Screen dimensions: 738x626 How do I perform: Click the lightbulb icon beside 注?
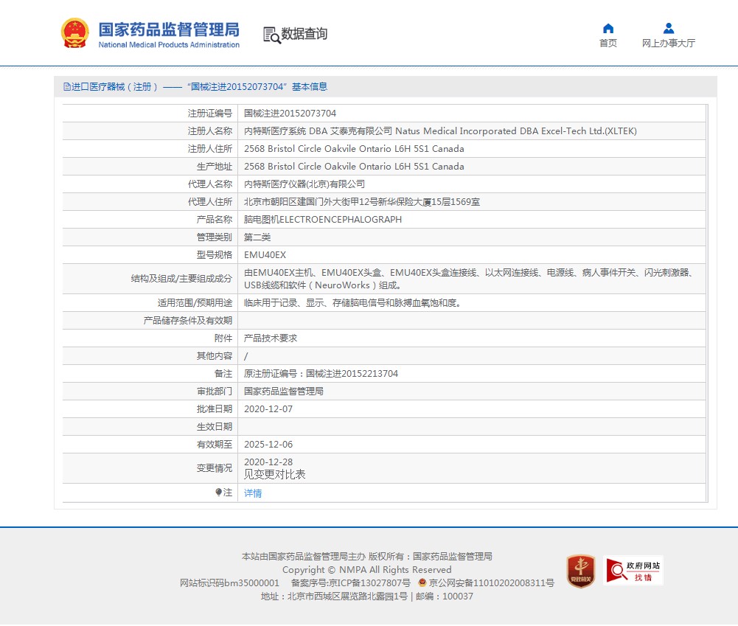pyautogui.click(x=218, y=493)
